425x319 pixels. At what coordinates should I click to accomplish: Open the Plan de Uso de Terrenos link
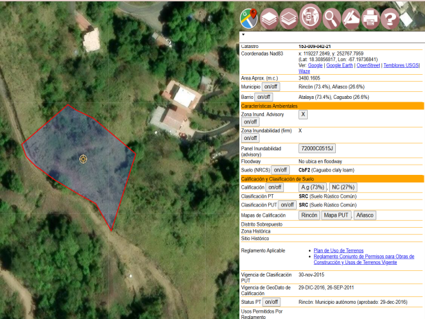[x=334, y=250]
